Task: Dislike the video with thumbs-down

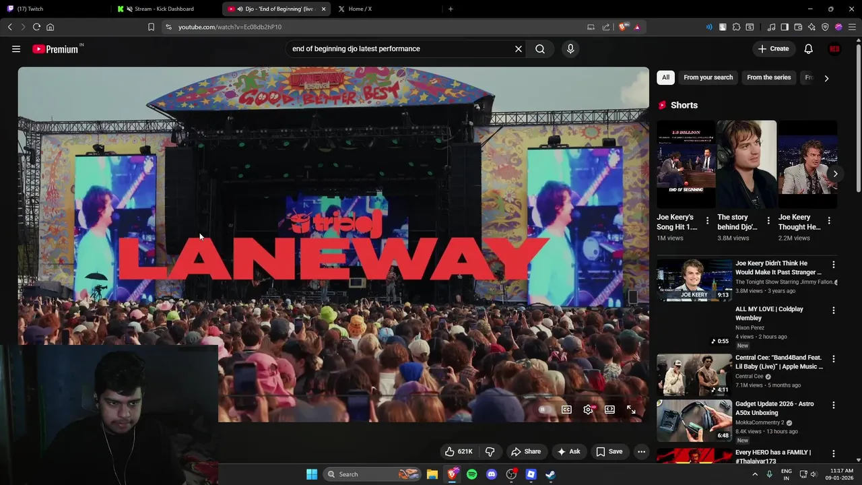Action: [x=490, y=451]
